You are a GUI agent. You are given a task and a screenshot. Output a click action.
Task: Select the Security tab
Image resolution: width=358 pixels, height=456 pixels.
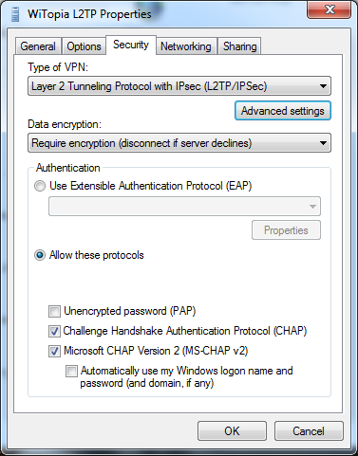click(x=131, y=45)
